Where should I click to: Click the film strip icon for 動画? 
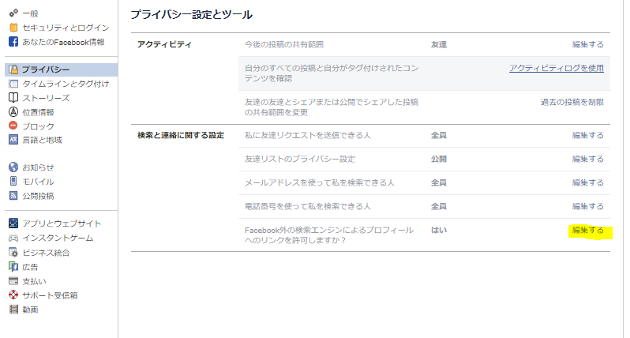(x=13, y=310)
